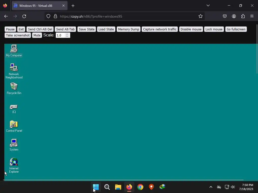This screenshot has width=258, height=193.
Task: Click Send Alt-Tab button
Action: (65, 29)
